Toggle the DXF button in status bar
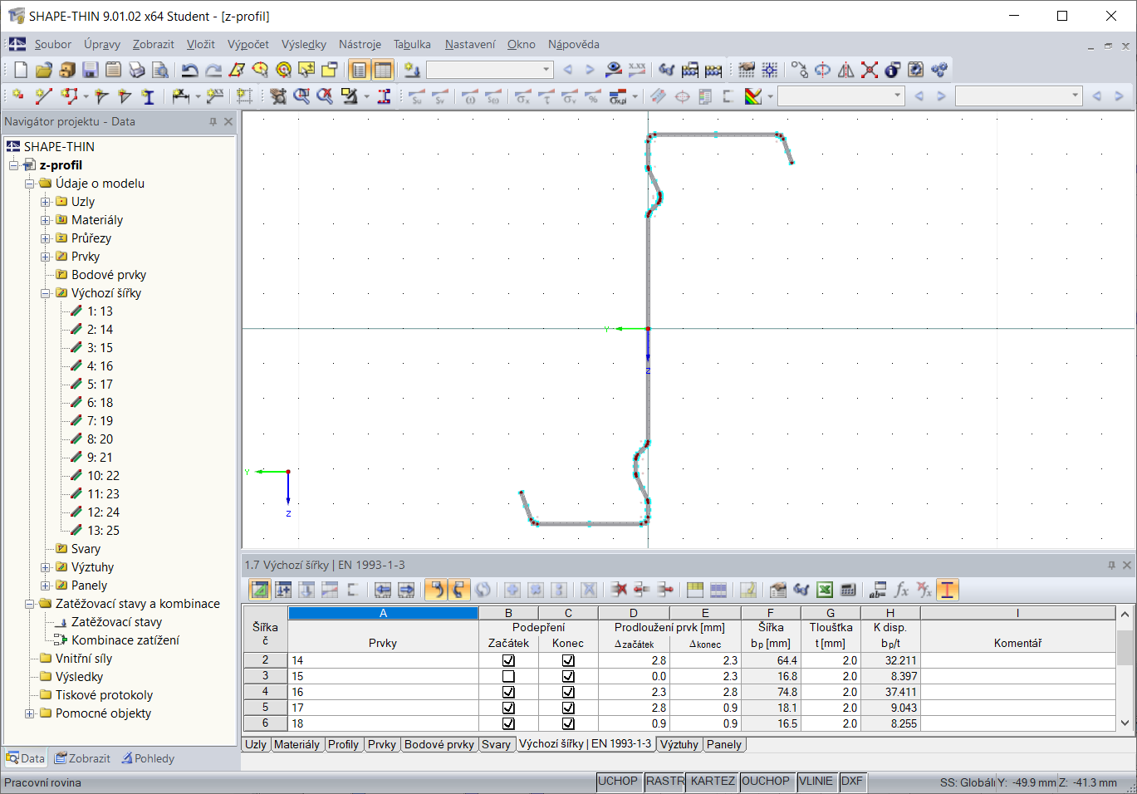This screenshot has width=1137, height=794. coord(852,782)
